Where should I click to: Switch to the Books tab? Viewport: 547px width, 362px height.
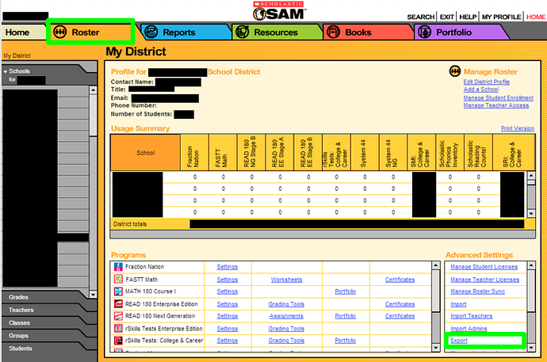[x=367, y=32]
